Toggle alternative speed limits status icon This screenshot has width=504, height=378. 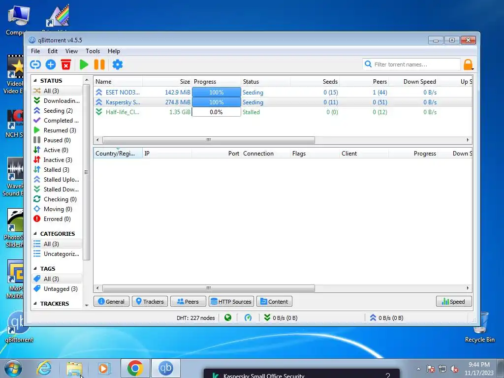248,318
